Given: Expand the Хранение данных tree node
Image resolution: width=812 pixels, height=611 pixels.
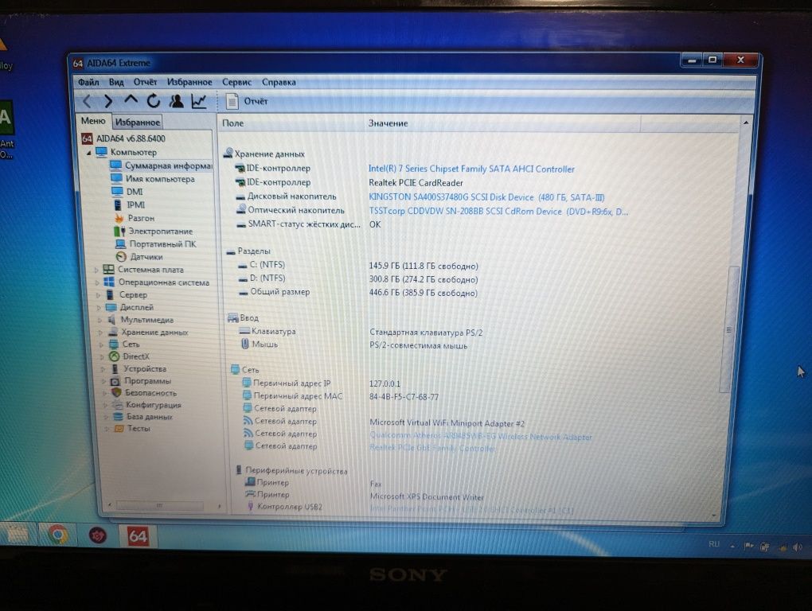Looking at the screenshot, I should [x=100, y=333].
